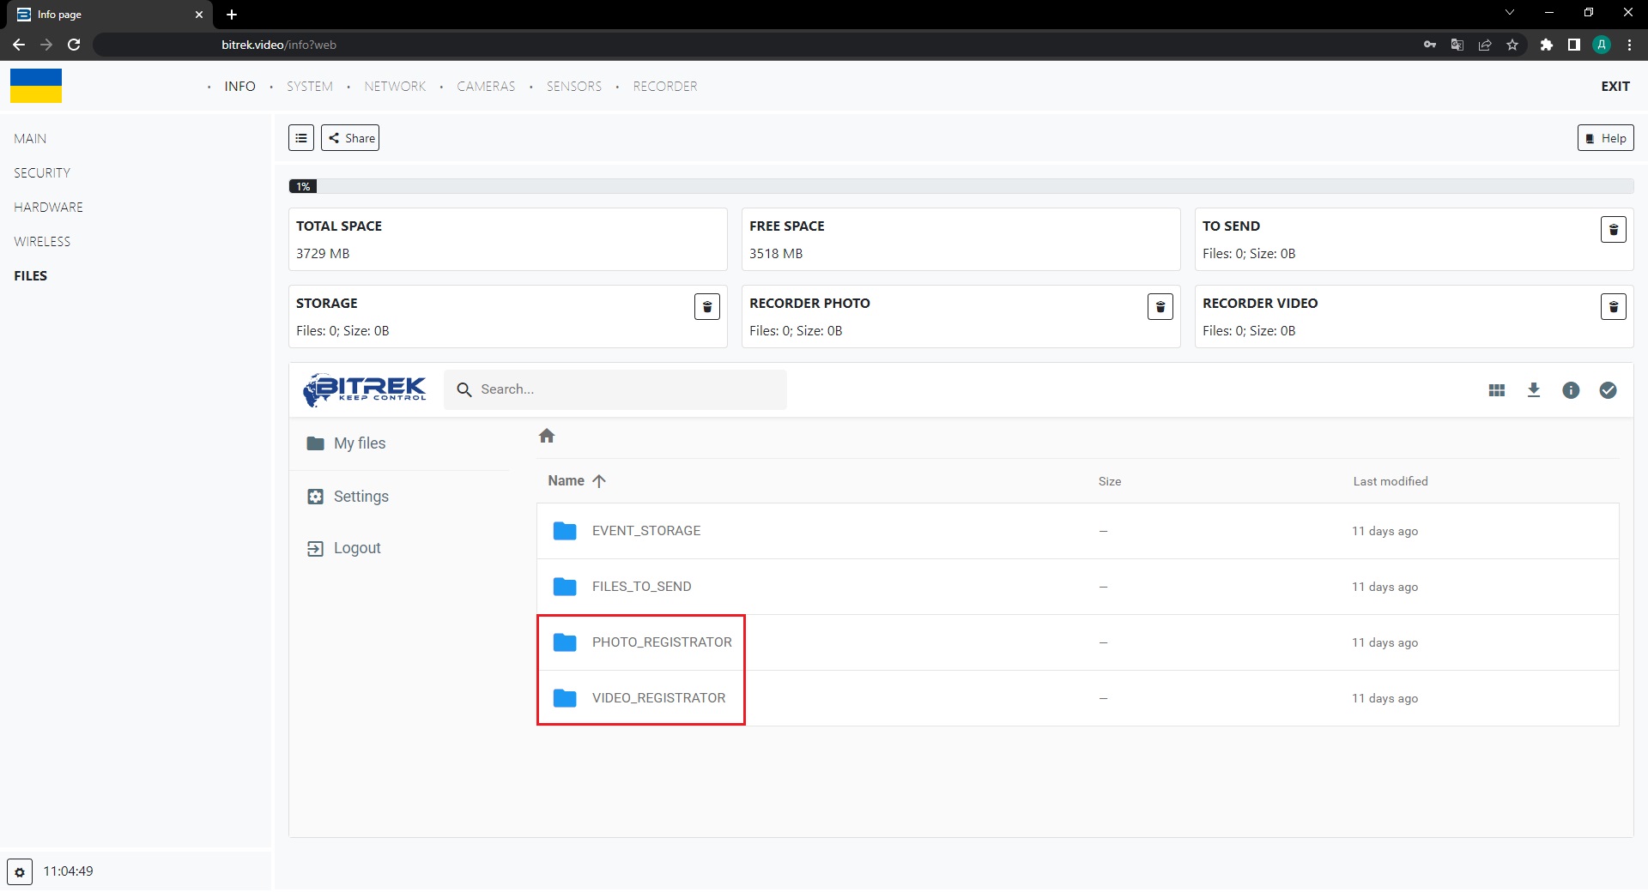Sort files by Last modified column

point(1390,482)
